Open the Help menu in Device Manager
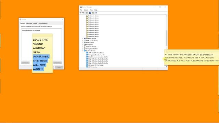 [96, 10]
